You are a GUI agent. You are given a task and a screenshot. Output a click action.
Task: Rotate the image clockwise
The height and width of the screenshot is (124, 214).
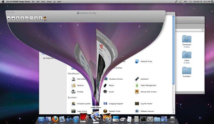tap(40, 18)
